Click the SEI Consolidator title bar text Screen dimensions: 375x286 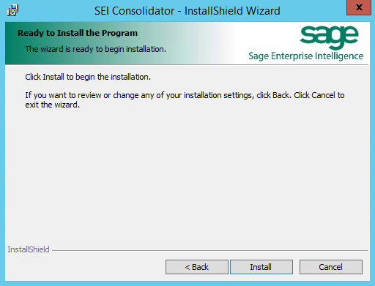tap(187, 11)
